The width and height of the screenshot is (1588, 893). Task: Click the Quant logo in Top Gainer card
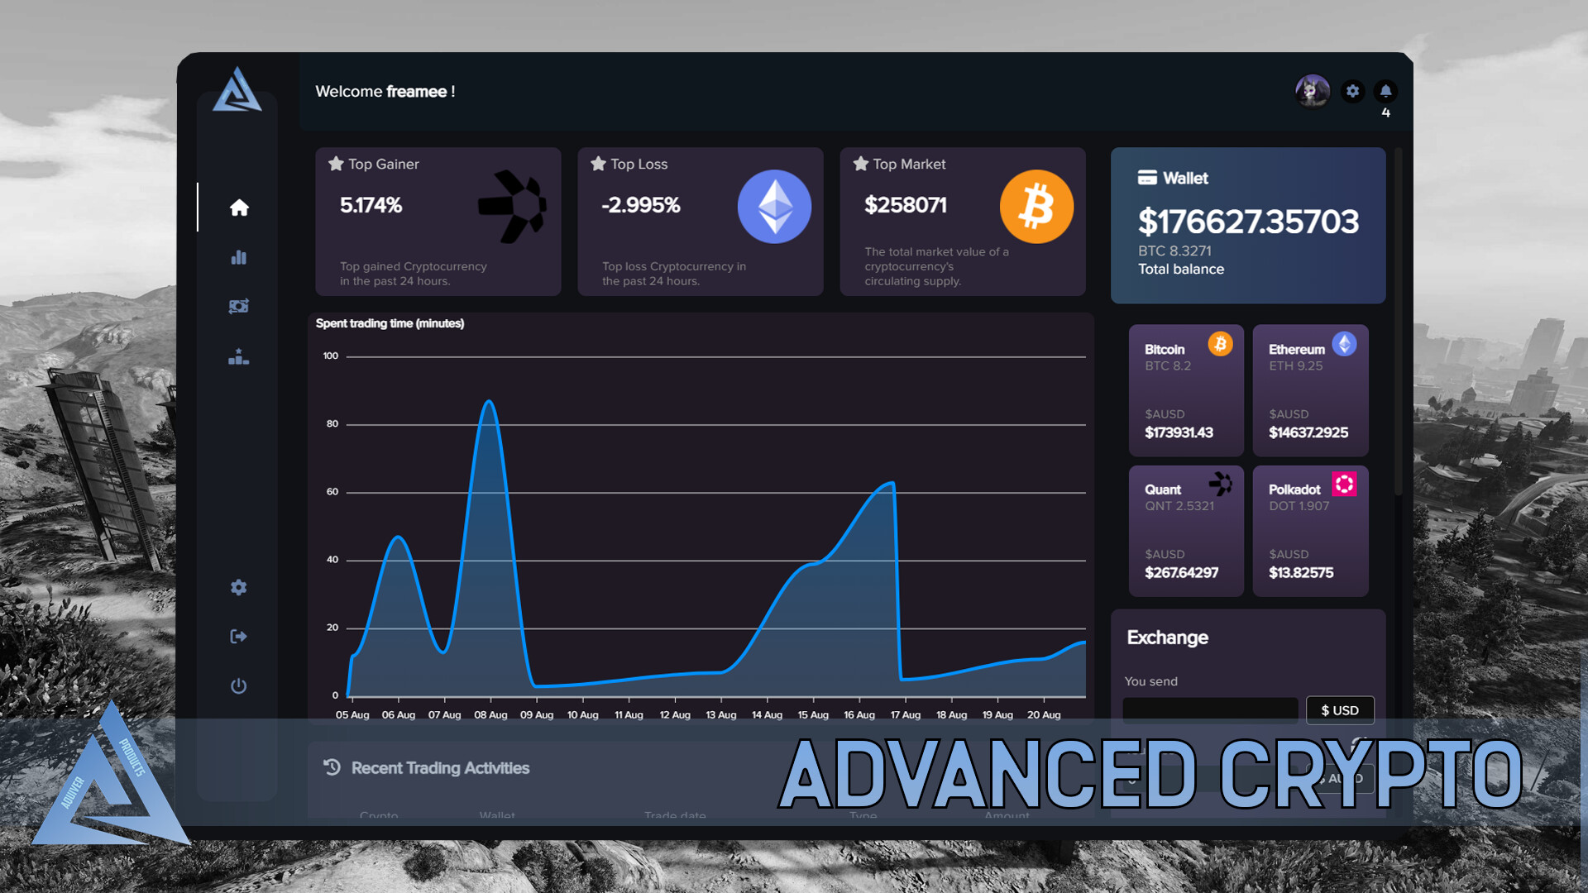point(513,207)
